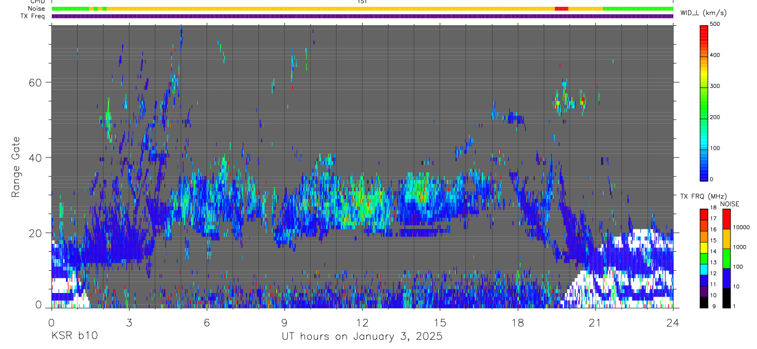Click the 9 tick label on UT hours axis
Image resolution: width=757 pixels, height=349 pixels.
click(284, 322)
